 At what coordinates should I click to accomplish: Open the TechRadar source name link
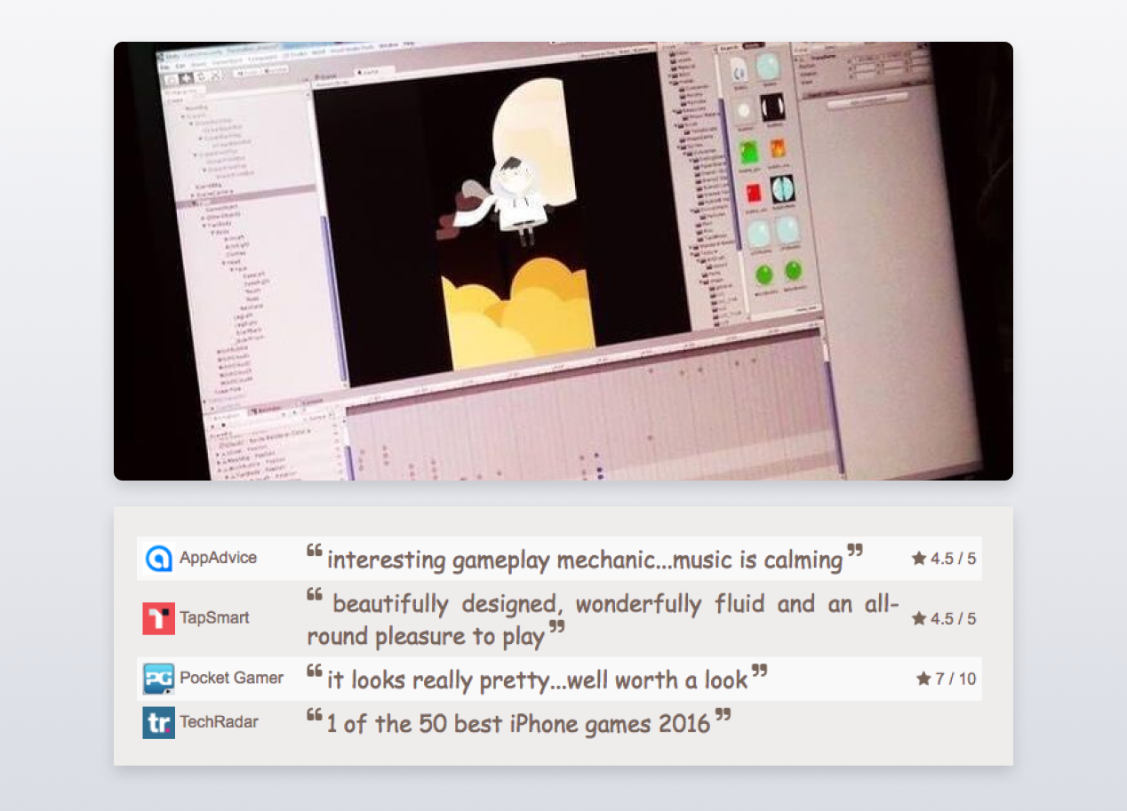[x=219, y=721]
